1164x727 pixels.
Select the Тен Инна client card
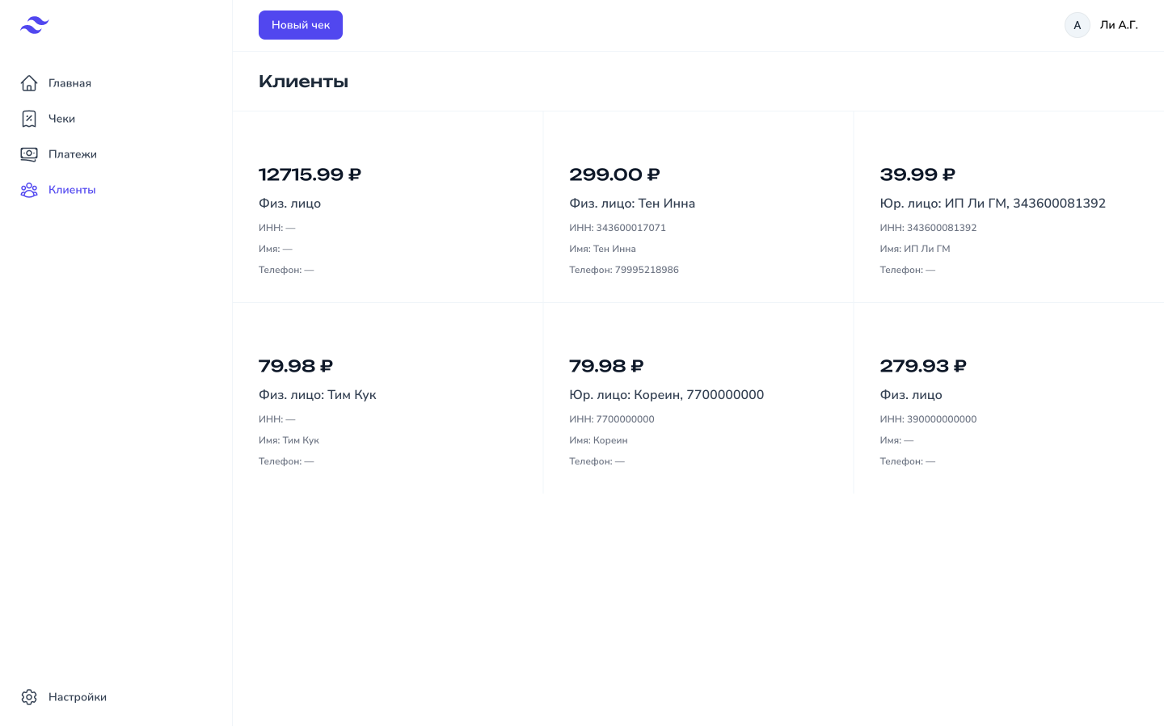698,207
